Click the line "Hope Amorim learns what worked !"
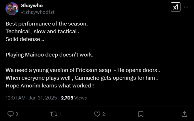194x121 pixels. [50, 86]
